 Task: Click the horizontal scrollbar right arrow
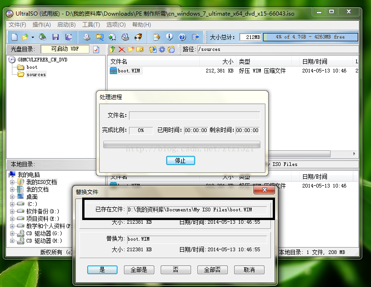[x=354, y=154]
